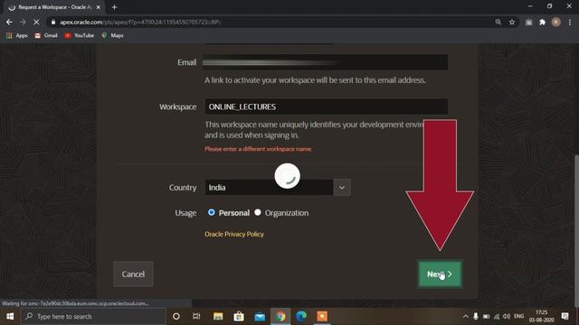Click the green Next button
This screenshot has width=579, height=325.
pyautogui.click(x=440, y=274)
